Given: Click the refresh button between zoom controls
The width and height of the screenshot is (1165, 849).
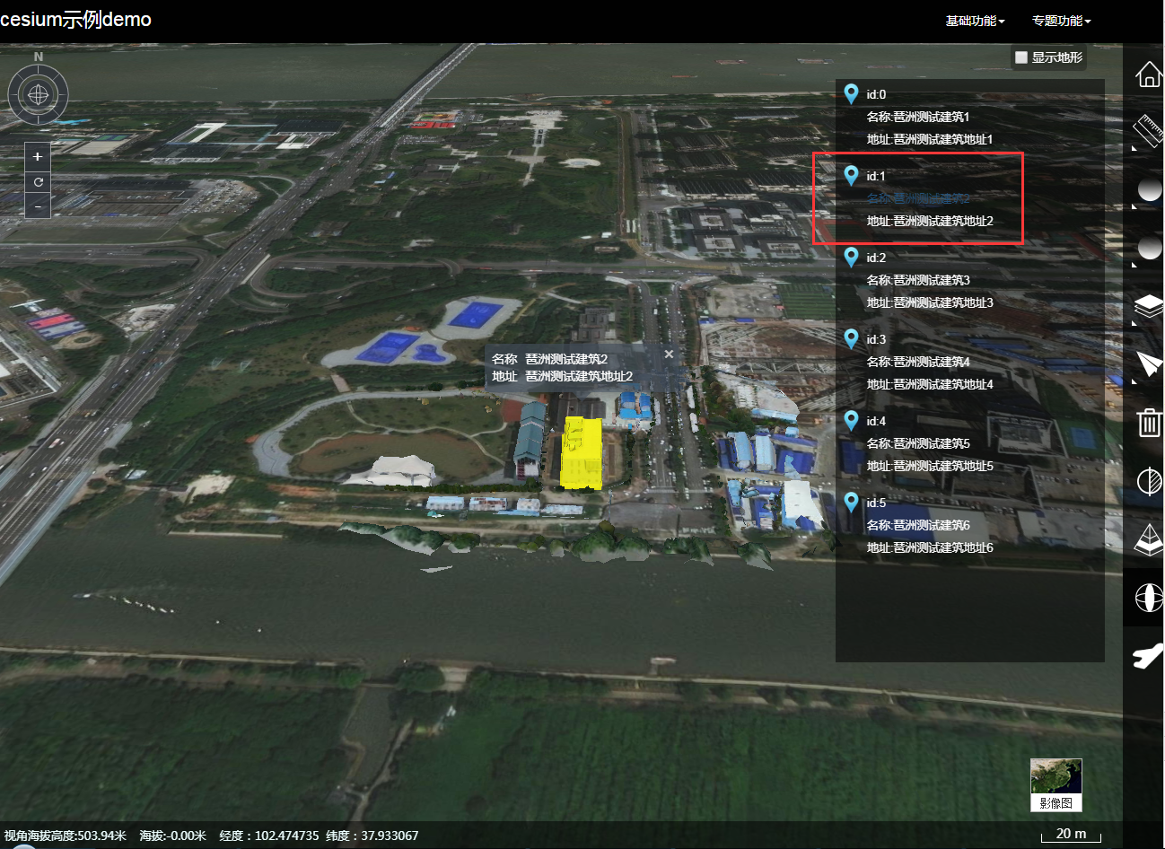Looking at the screenshot, I should pyautogui.click(x=37, y=180).
